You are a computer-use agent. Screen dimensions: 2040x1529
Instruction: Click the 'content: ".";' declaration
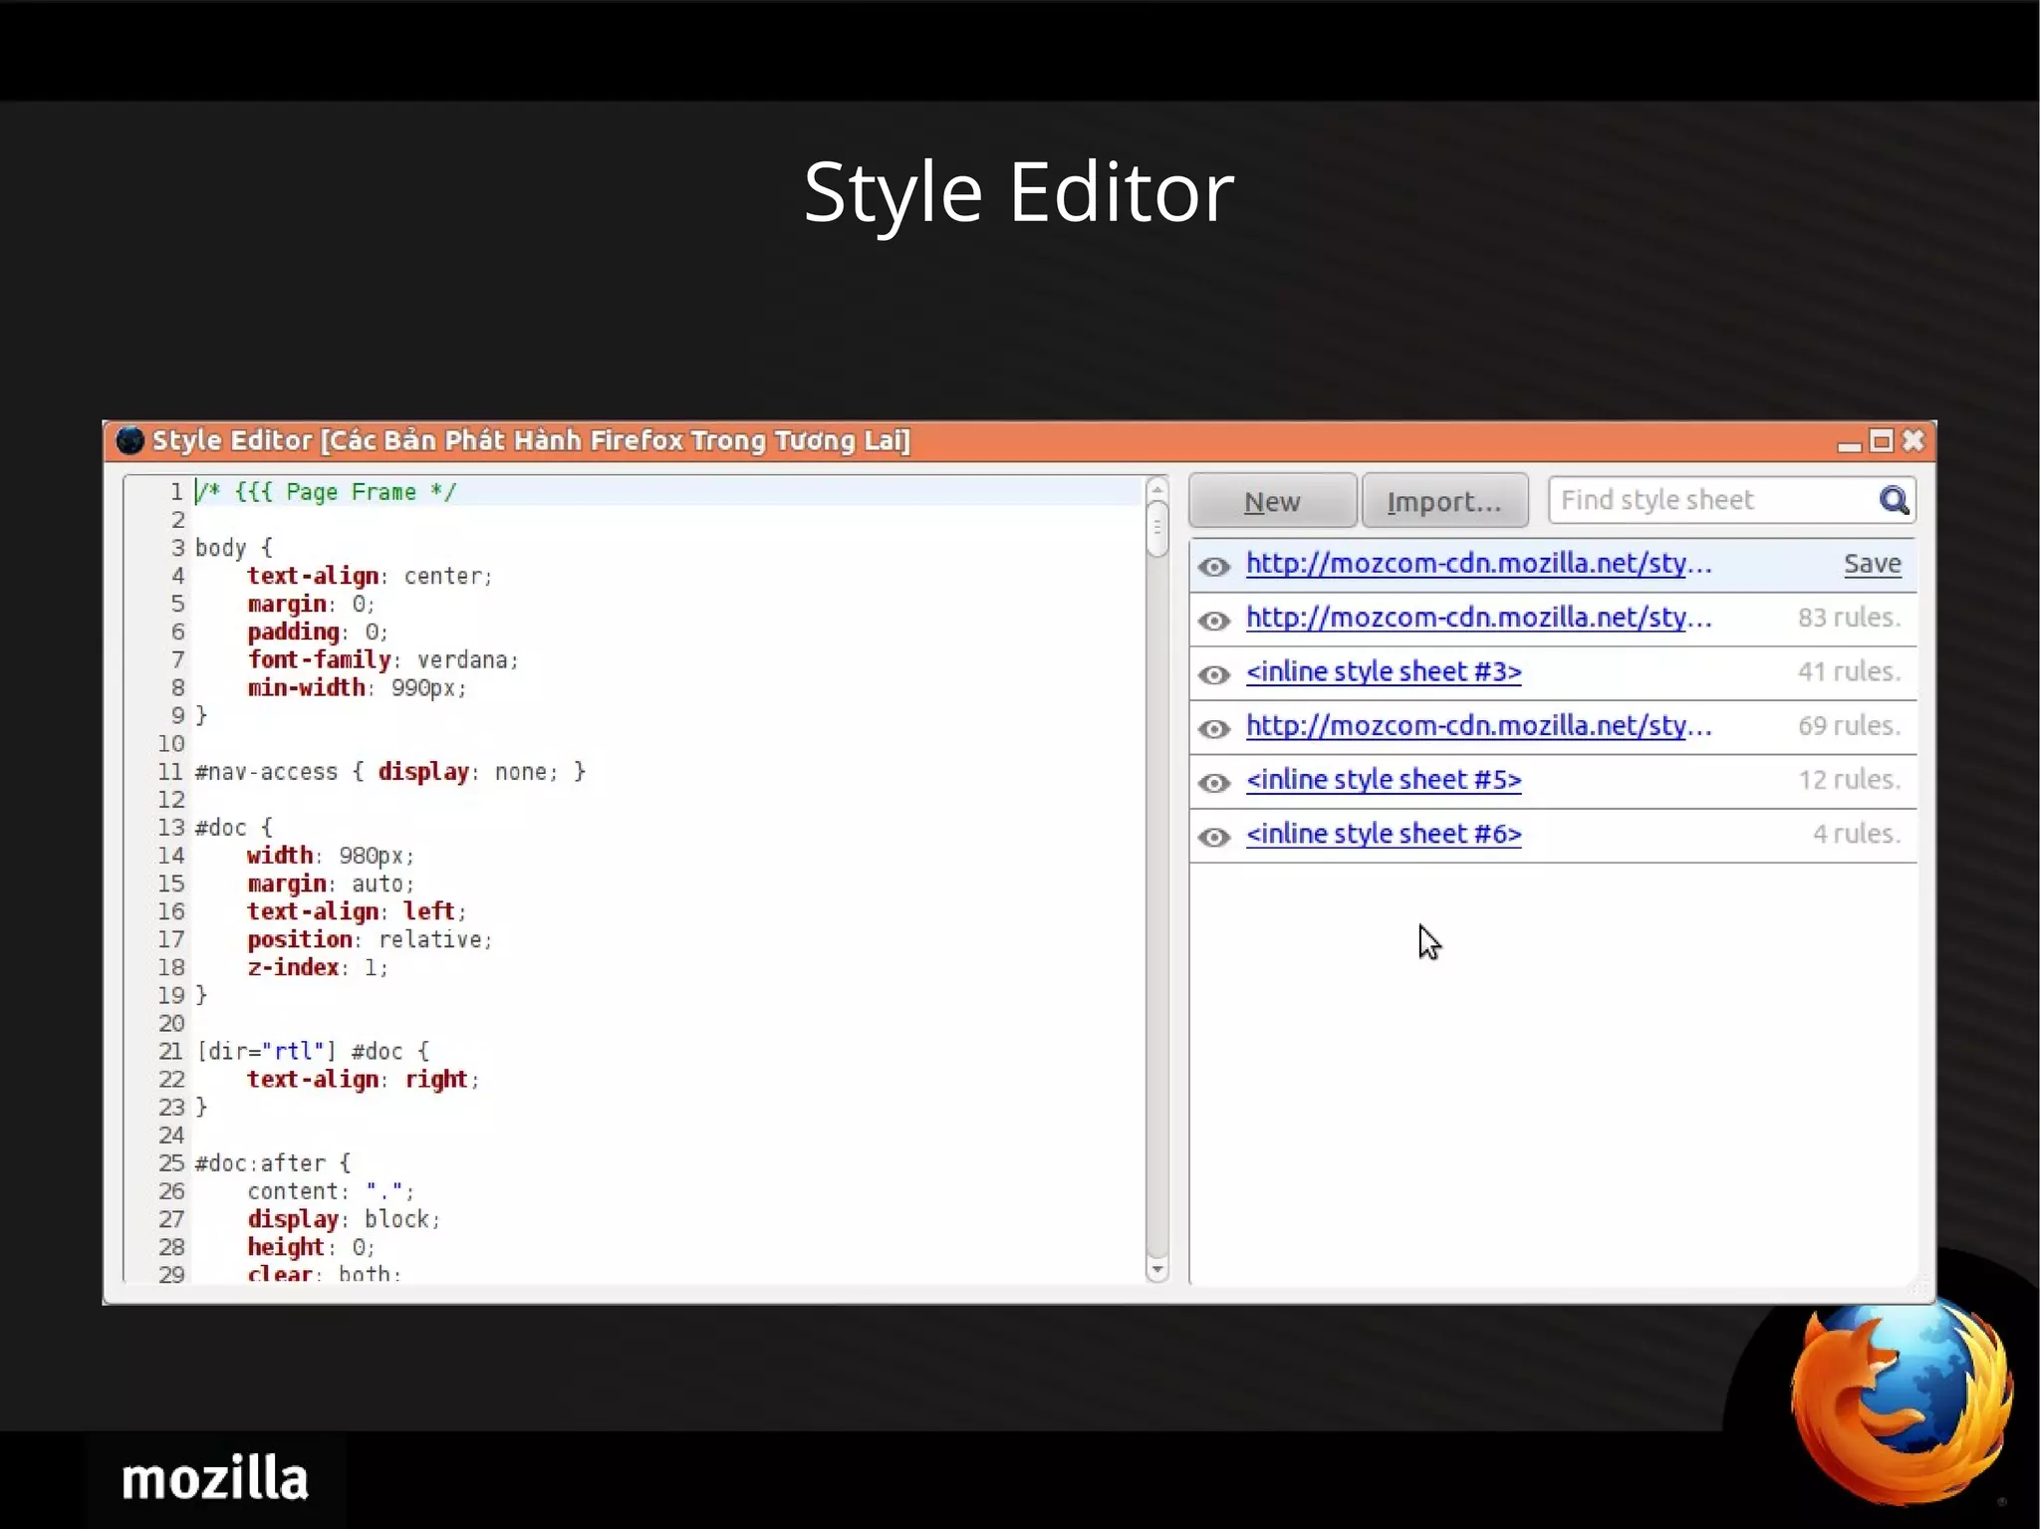click(x=331, y=1191)
